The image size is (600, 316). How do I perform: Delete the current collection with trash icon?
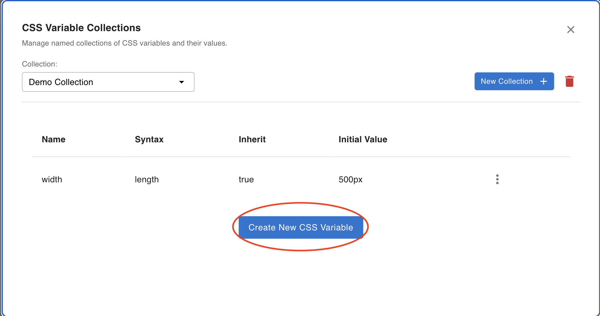tap(569, 82)
